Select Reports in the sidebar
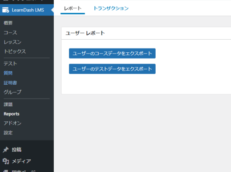Viewport: 231px width, 172px height. pyautogui.click(x=11, y=114)
